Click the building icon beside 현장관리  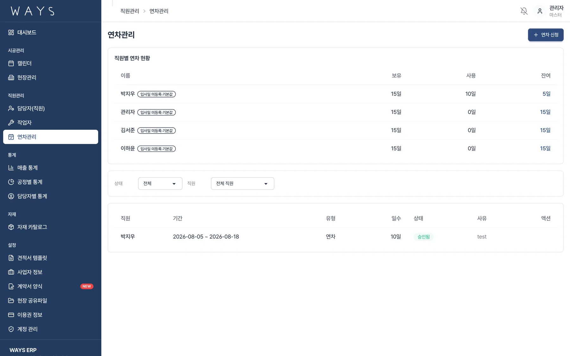[x=11, y=78]
